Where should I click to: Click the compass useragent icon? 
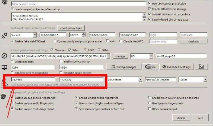point(4,56)
